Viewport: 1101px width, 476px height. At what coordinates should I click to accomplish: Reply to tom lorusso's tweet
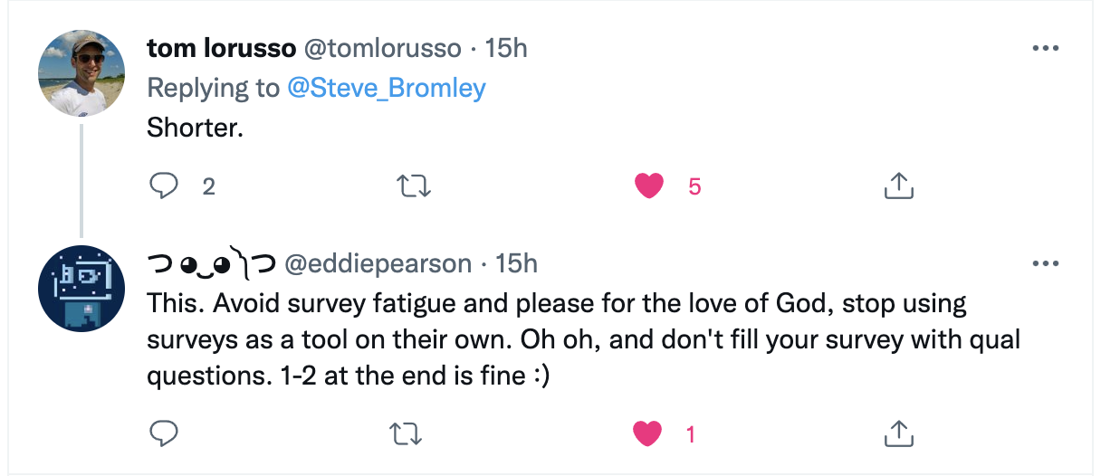coord(163,186)
